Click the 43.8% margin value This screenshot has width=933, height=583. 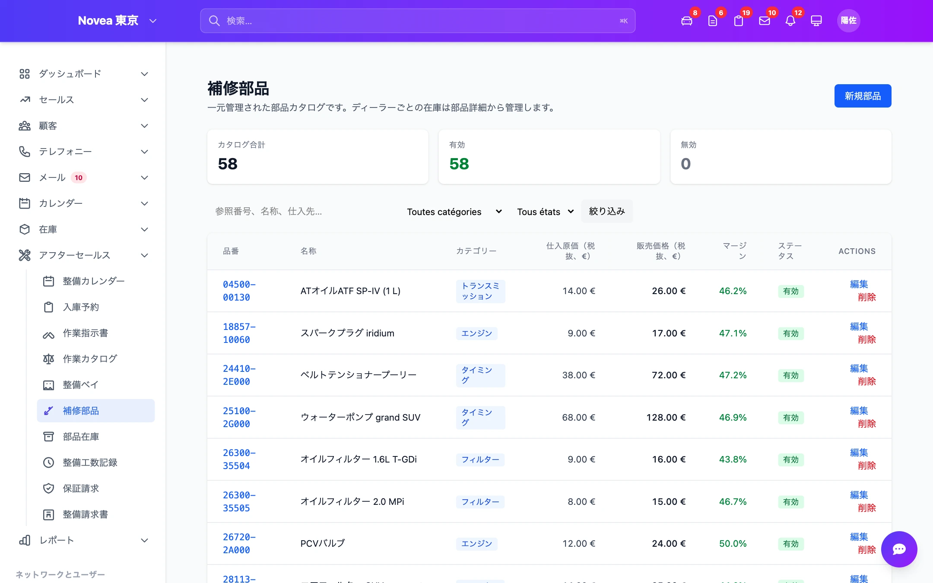(x=733, y=459)
